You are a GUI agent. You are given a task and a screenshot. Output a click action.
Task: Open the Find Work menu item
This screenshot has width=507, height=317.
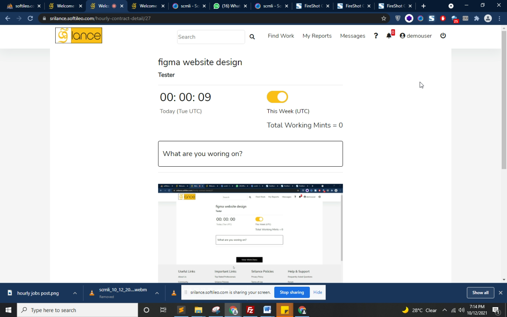point(281,36)
